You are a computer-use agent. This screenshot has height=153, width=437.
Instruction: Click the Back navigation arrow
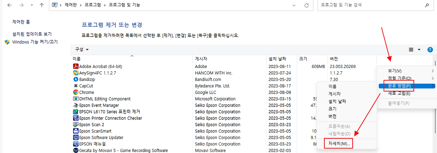tap(9, 5)
